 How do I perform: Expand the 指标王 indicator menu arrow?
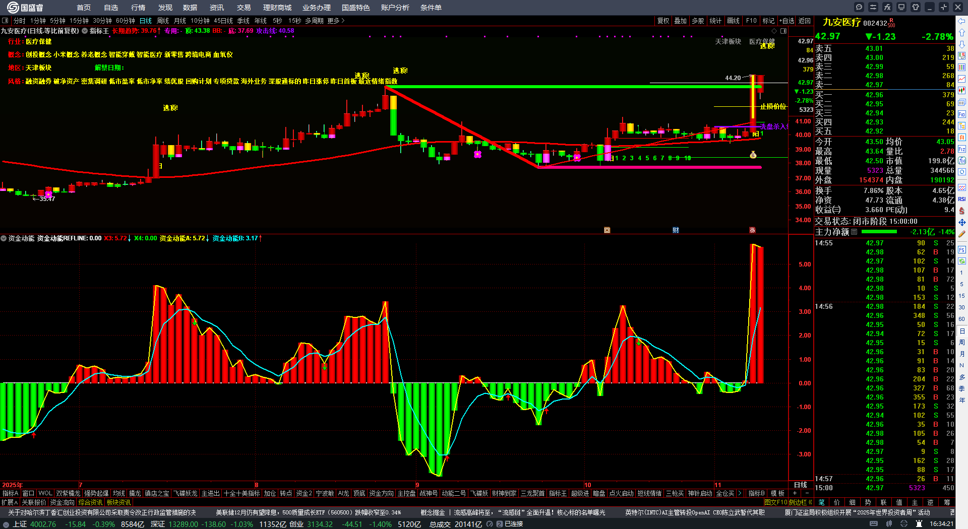coord(85,31)
